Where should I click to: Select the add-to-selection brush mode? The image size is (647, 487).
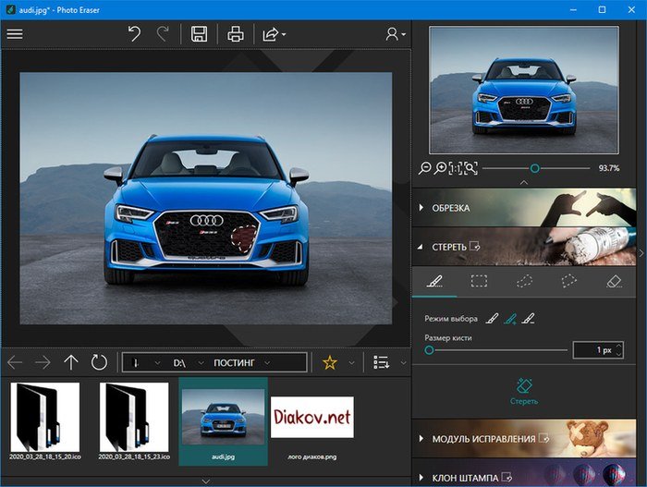(509, 319)
